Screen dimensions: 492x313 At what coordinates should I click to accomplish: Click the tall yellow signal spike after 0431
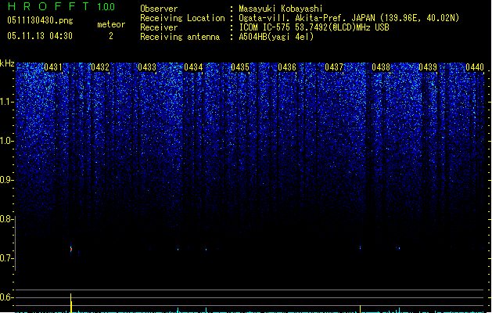click(x=71, y=303)
